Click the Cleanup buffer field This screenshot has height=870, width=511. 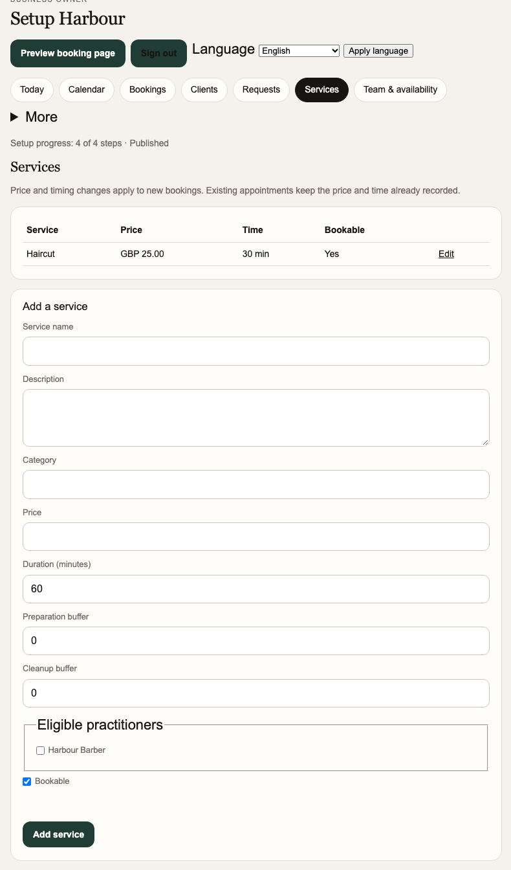coord(256,693)
